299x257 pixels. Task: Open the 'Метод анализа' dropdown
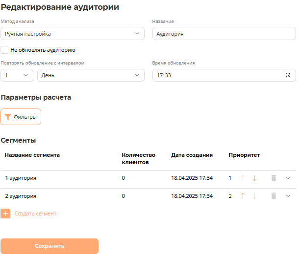pos(73,34)
